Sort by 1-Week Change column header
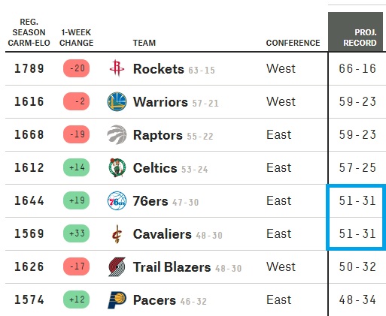Image resolution: width=386 pixels, height=316 pixels. point(77,38)
